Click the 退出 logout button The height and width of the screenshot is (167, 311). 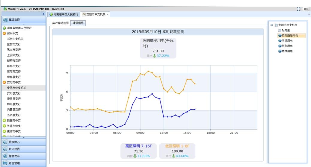pyautogui.click(x=306, y=9)
